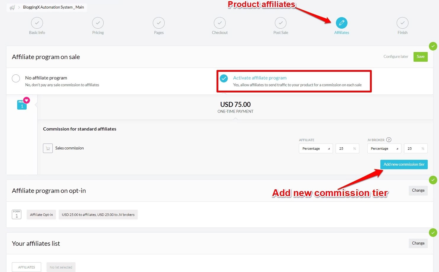Click the Sales commission cart icon

tap(48, 148)
